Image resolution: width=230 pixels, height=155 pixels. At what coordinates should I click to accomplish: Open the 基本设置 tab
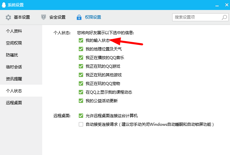(22, 17)
